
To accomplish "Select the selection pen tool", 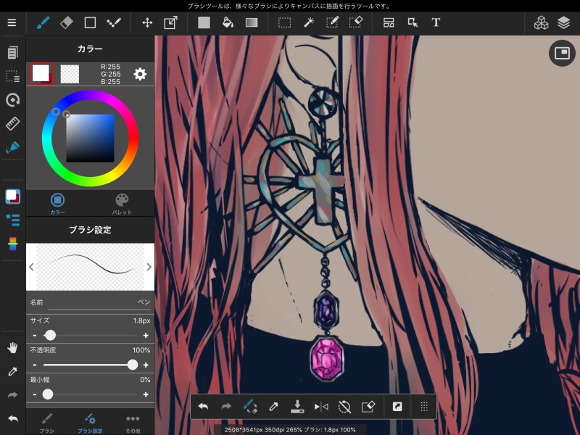I will coord(332,22).
